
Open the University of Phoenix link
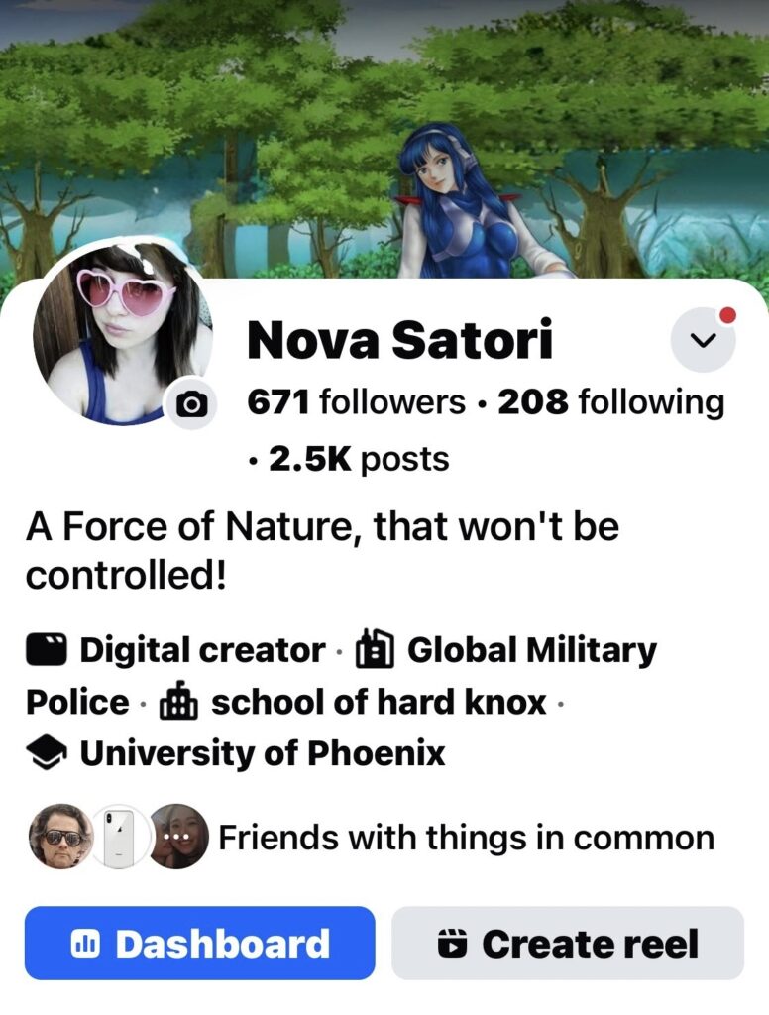click(x=263, y=754)
